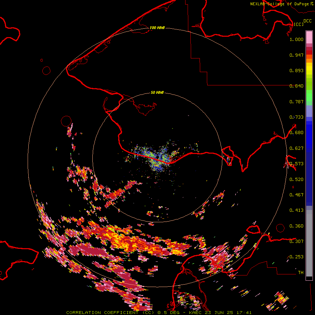315x315 pixels.
Task: Click the 0.733 scale value
Action: tap(296, 117)
